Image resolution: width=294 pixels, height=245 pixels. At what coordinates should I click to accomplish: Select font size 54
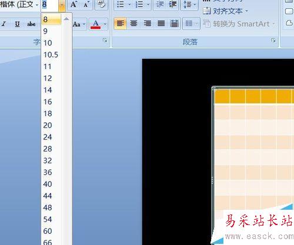click(51, 219)
